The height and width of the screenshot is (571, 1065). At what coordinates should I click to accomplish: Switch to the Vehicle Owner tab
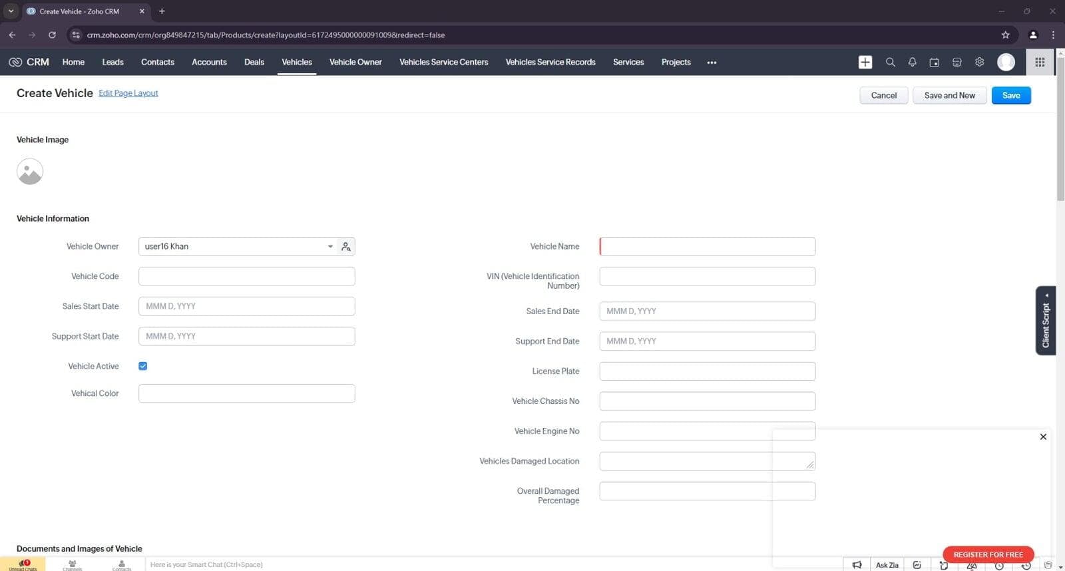tap(355, 62)
